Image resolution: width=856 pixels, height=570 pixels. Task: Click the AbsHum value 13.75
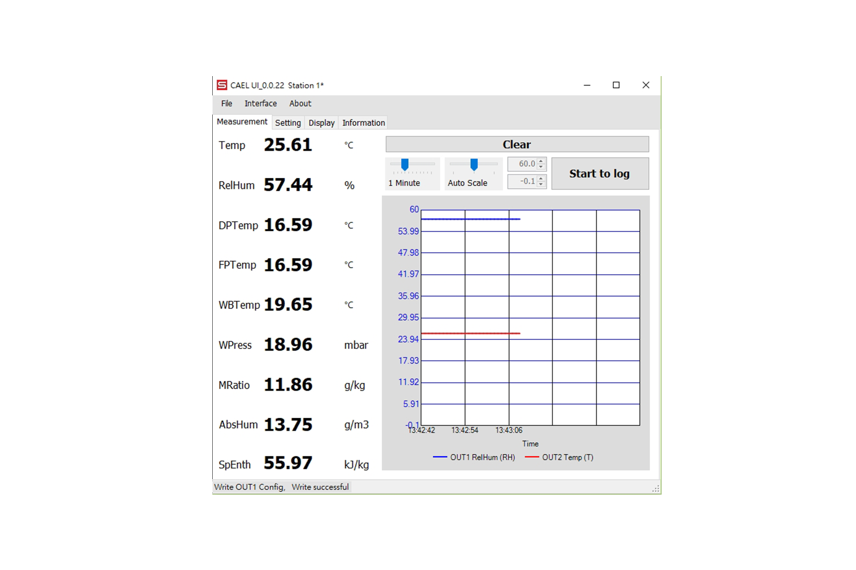(x=288, y=425)
